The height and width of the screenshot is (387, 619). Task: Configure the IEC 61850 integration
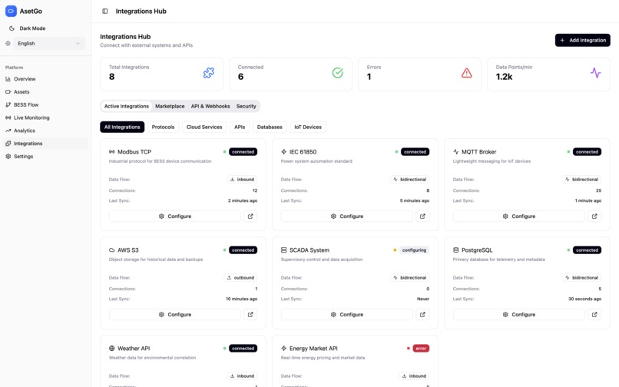coord(346,217)
